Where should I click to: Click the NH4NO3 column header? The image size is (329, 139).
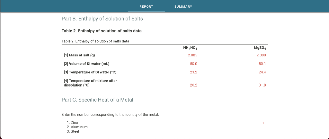click(190, 48)
